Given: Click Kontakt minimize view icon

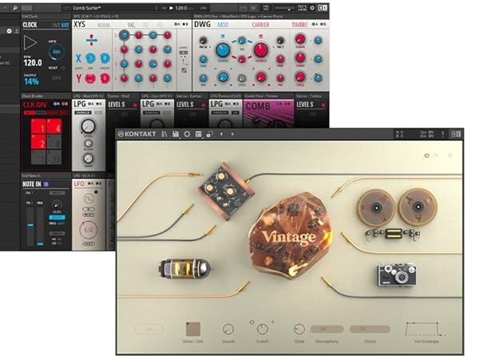Looking at the screenshot, I should coord(209,134).
